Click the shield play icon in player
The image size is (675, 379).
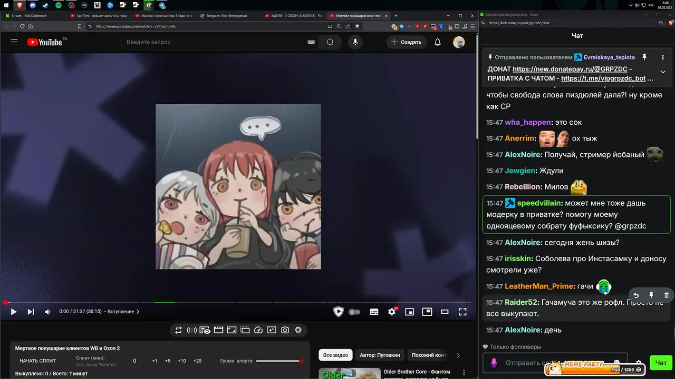point(339,312)
